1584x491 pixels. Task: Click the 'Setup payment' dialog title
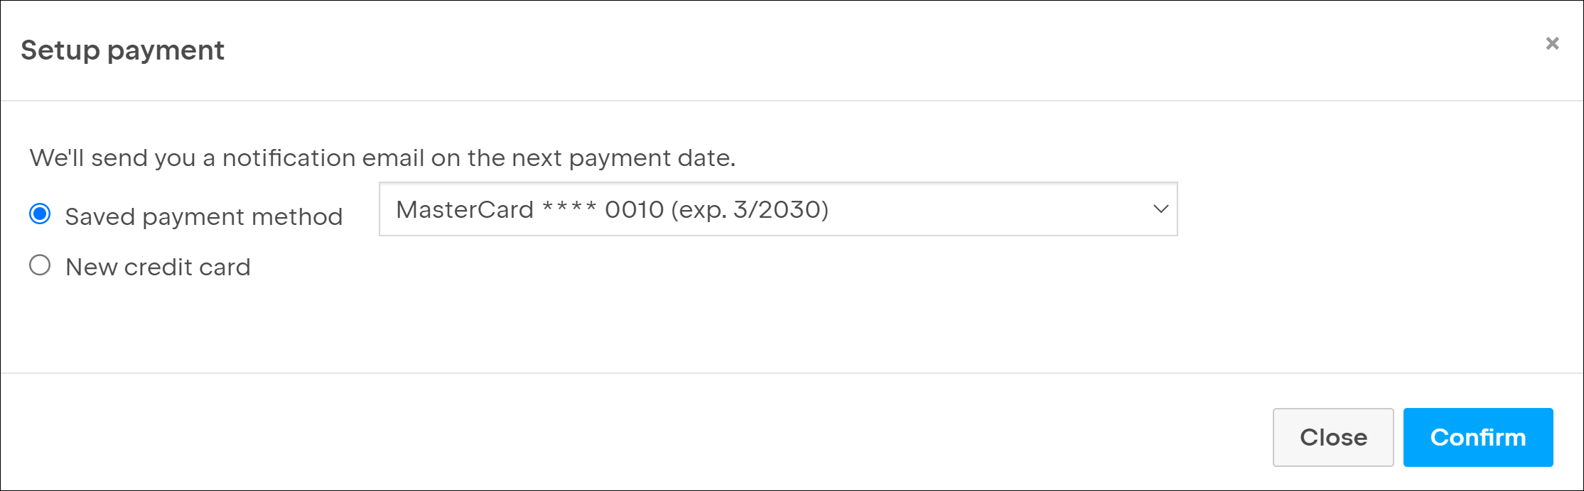[x=122, y=50]
